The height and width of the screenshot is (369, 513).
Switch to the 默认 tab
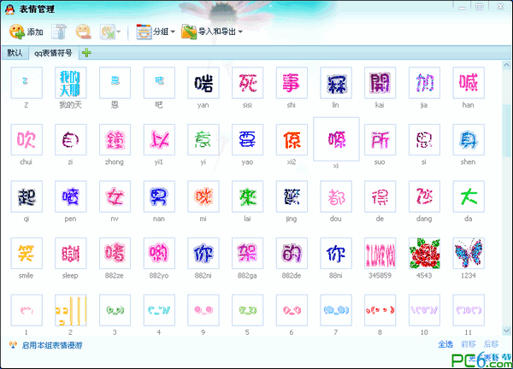tap(14, 53)
